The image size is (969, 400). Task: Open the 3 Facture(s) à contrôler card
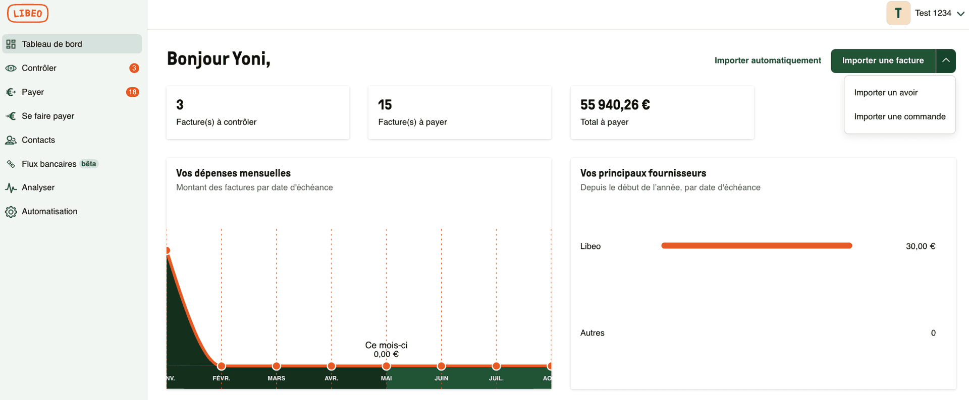(x=258, y=113)
